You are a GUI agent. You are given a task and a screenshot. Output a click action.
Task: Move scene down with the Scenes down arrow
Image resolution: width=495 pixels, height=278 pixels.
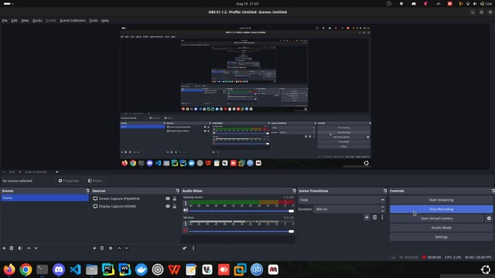(36, 248)
